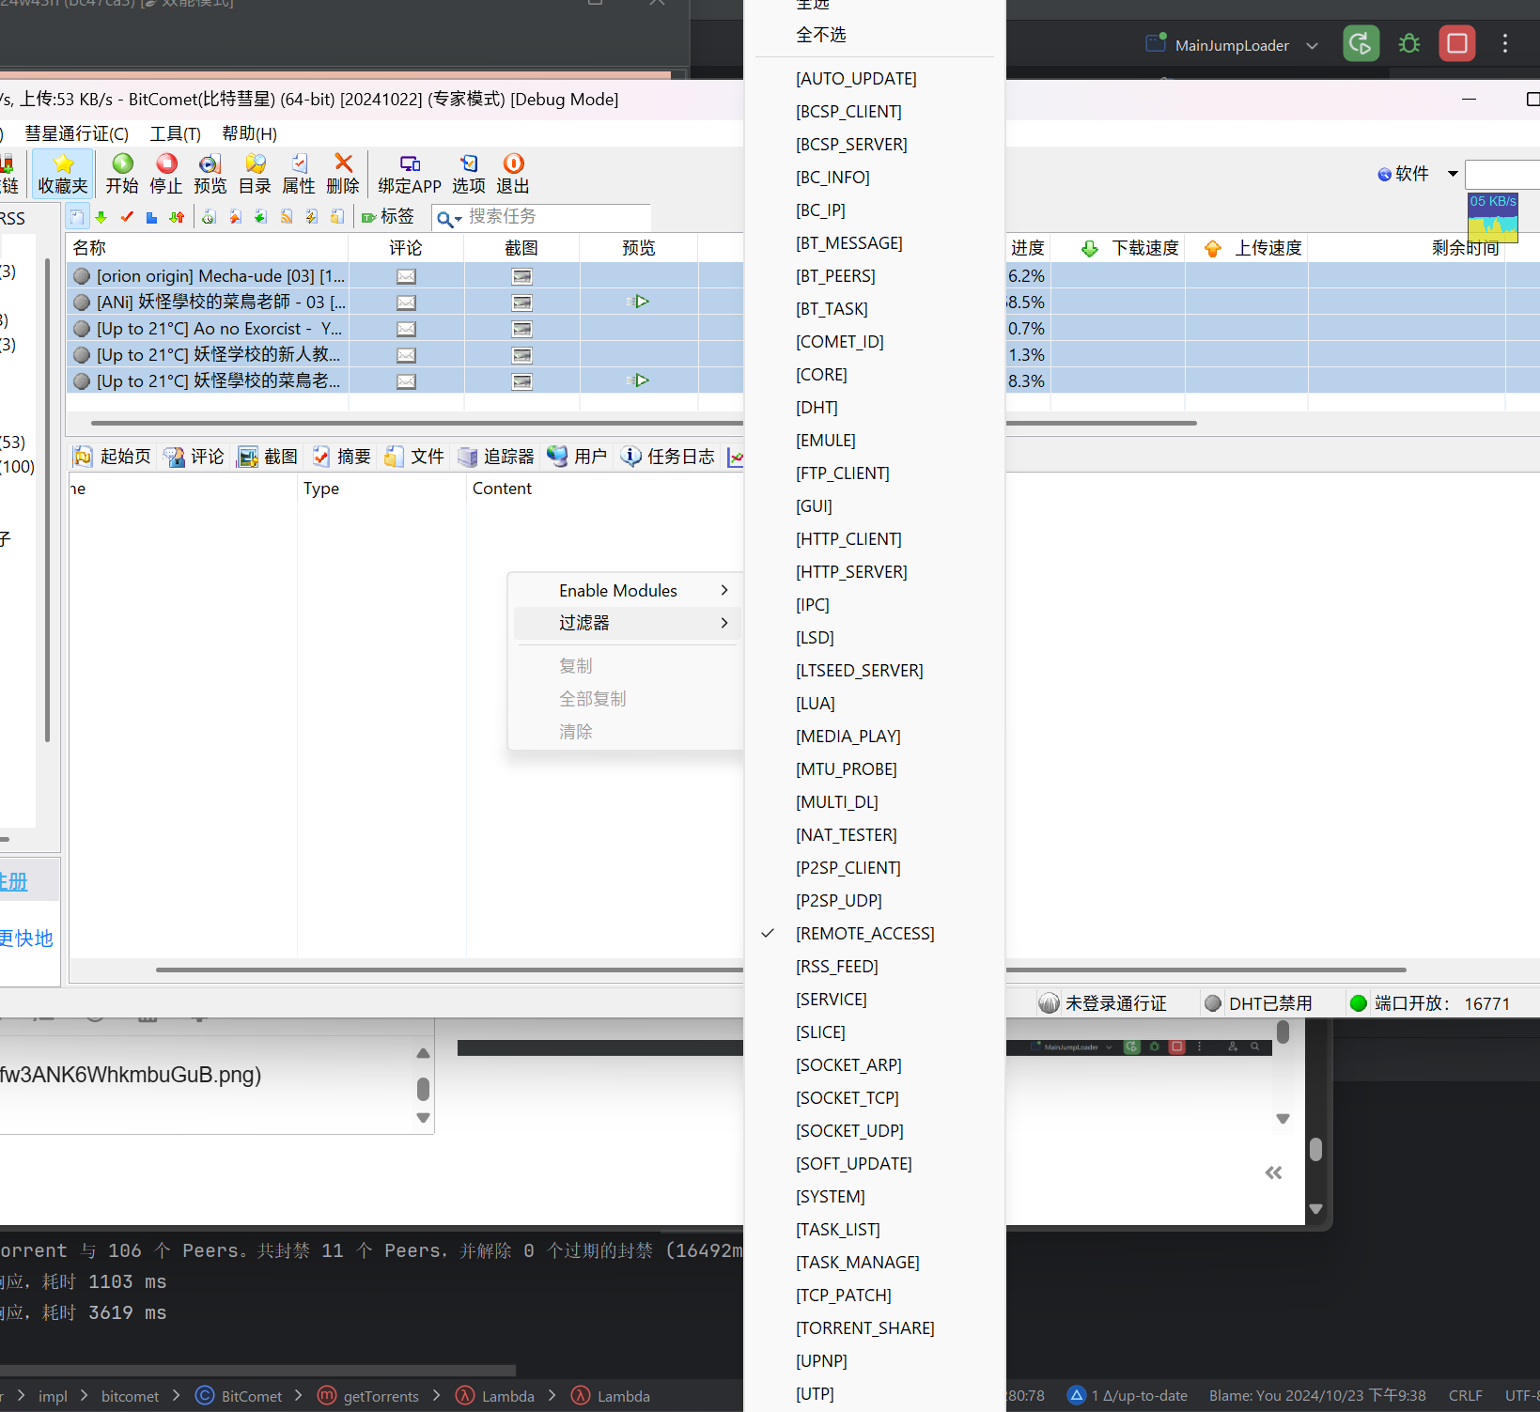Click the « collapse chevrons
Image resolution: width=1540 pixels, height=1412 pixels.
pos(1273,1172)
